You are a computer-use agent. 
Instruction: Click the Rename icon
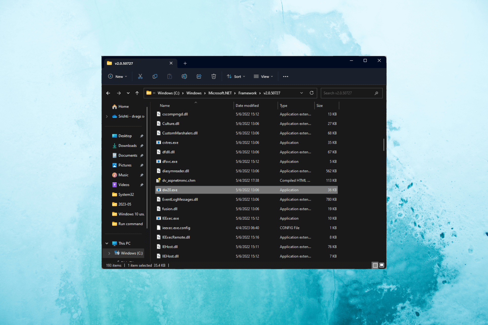click(184, 76)
